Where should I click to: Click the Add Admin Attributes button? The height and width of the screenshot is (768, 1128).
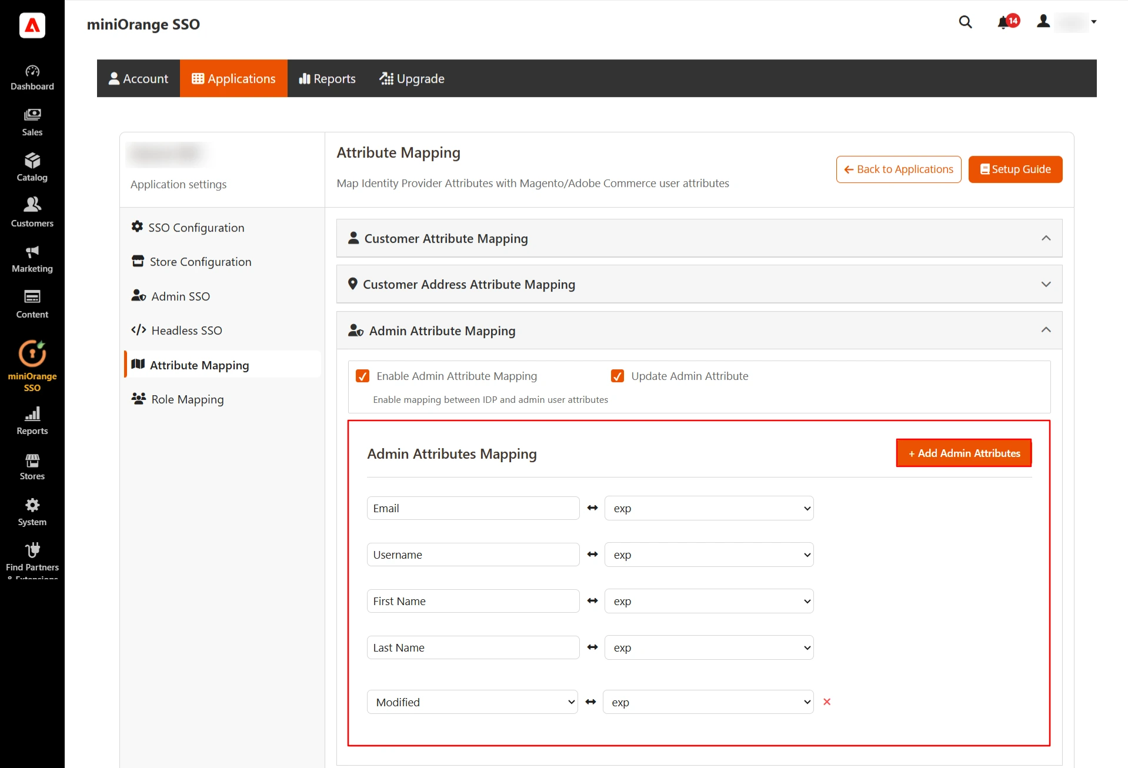pos(964,453)
